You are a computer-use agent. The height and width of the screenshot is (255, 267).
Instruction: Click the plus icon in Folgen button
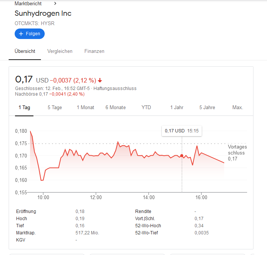pyautogui.click(x=21, y=34)
